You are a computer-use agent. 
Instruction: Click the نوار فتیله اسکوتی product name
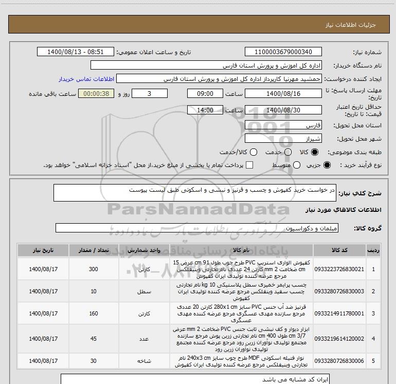pyautogui.click(x=241, y=361)
